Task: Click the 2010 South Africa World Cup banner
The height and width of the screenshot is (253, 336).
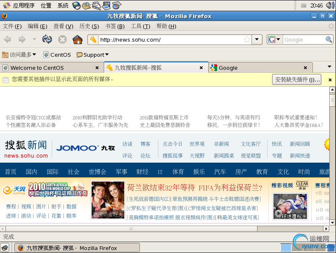Action: pyautogui.click(x=58, y=189)
